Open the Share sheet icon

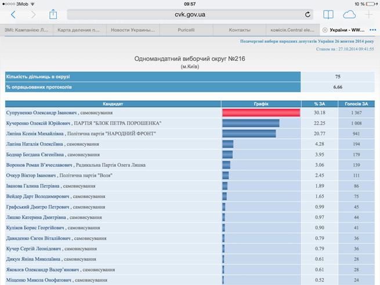[53, 14]
